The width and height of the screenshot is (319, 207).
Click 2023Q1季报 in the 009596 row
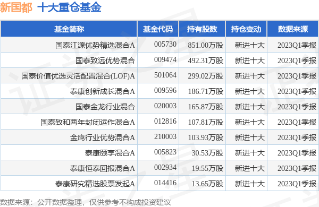coord(297,91)
